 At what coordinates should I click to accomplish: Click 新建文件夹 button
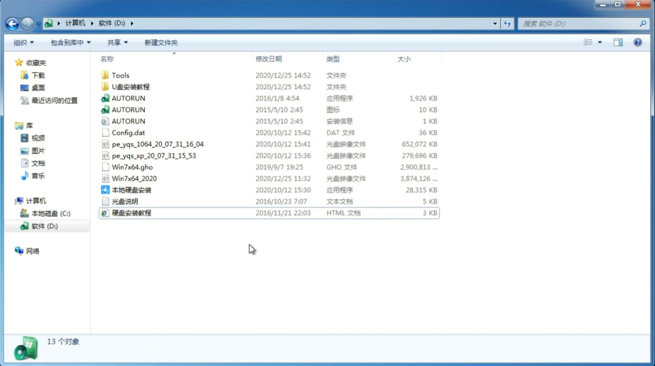(x=160, y=42)
